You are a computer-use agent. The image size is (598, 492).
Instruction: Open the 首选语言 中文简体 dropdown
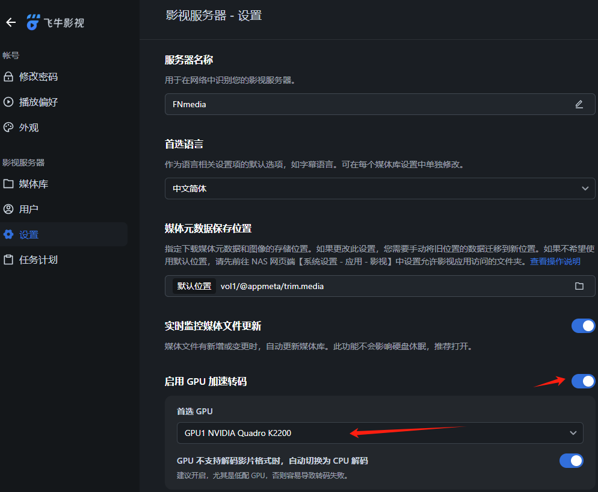(x=380, y=188)
